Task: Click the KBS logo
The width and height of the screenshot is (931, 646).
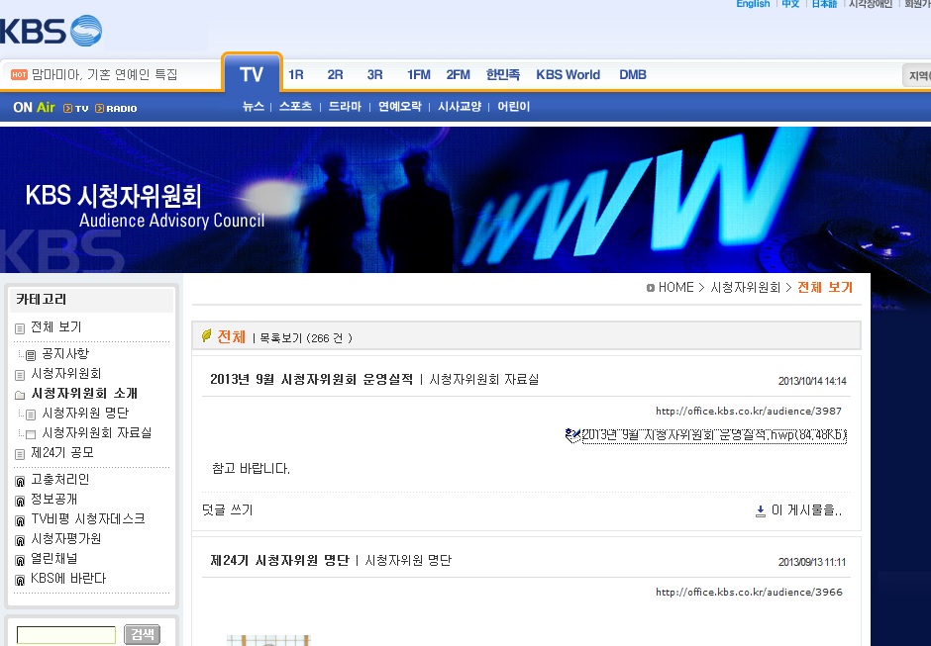Action: point(51,31)
